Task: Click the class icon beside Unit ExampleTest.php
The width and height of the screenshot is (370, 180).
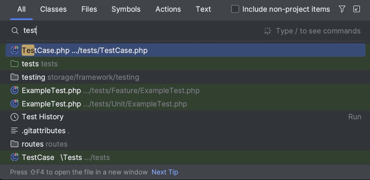Action: pos(14,104)
